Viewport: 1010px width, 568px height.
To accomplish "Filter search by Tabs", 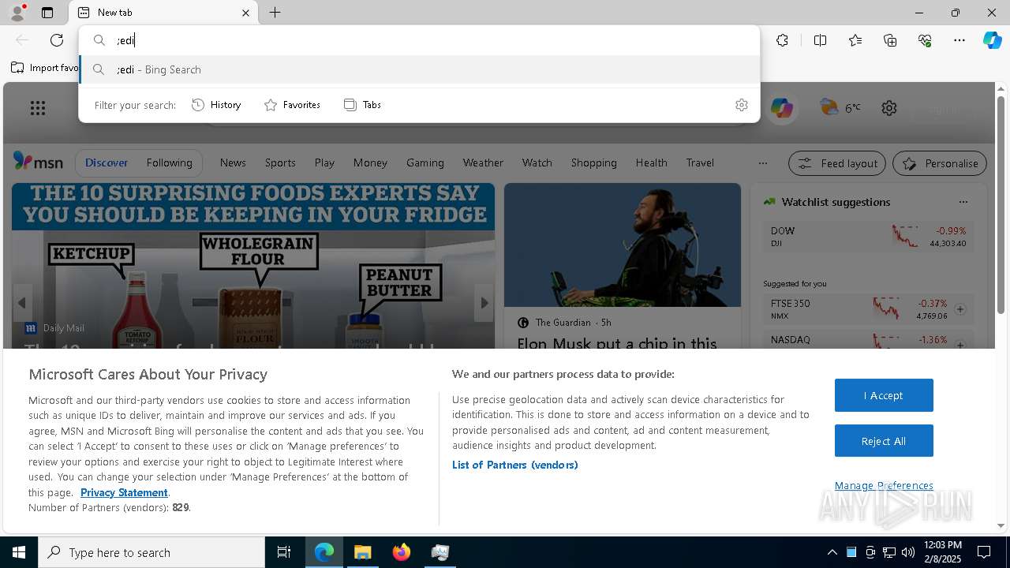I will pyautogui.click(x=362, y=105).
